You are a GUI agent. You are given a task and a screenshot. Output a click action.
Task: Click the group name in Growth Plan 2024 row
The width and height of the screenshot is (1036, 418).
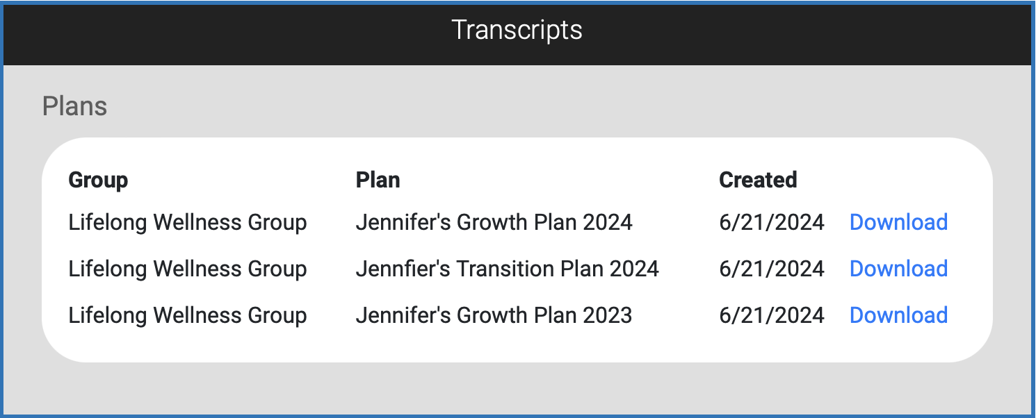pos(187,222)
